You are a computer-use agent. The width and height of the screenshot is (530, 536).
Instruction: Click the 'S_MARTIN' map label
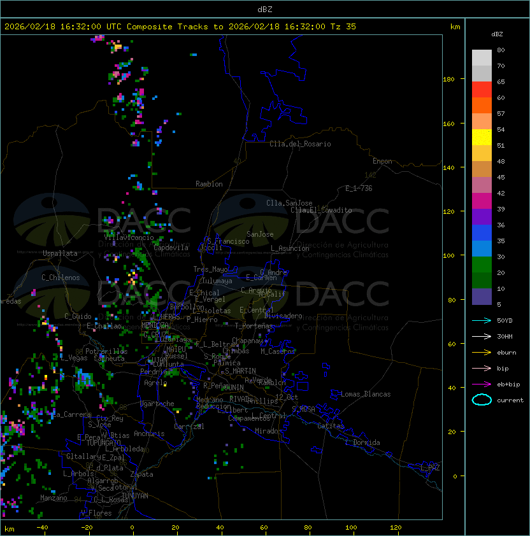(240, 371)
